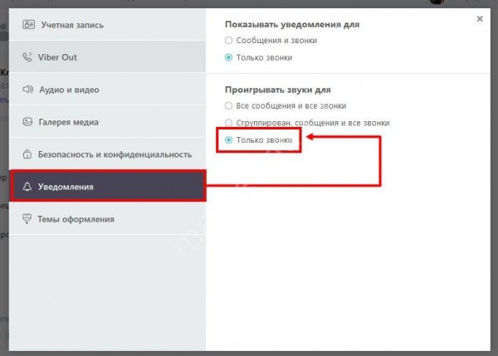Screen dimensions: 498x356
Task: Click the account card icon beside Учетная запись
Action: click(x=28, y=24)
